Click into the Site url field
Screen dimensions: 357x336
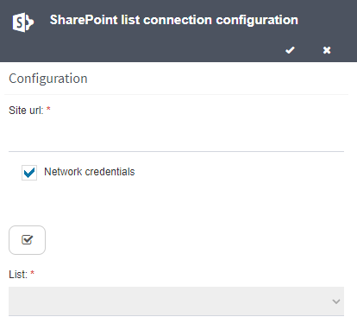176,137
